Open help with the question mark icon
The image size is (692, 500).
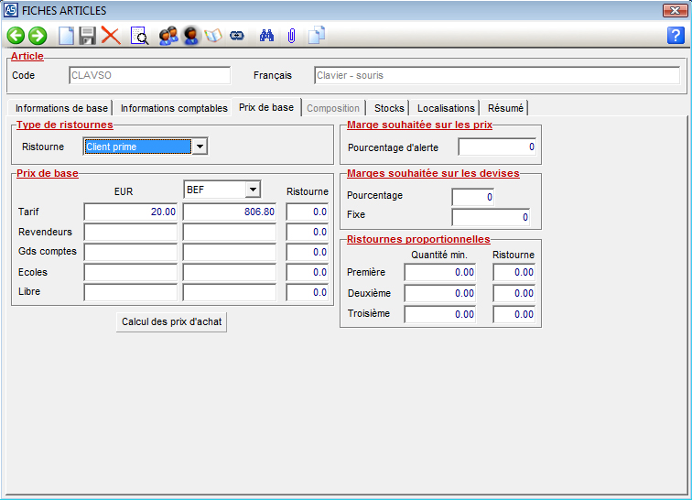click(x=676, y=36)
